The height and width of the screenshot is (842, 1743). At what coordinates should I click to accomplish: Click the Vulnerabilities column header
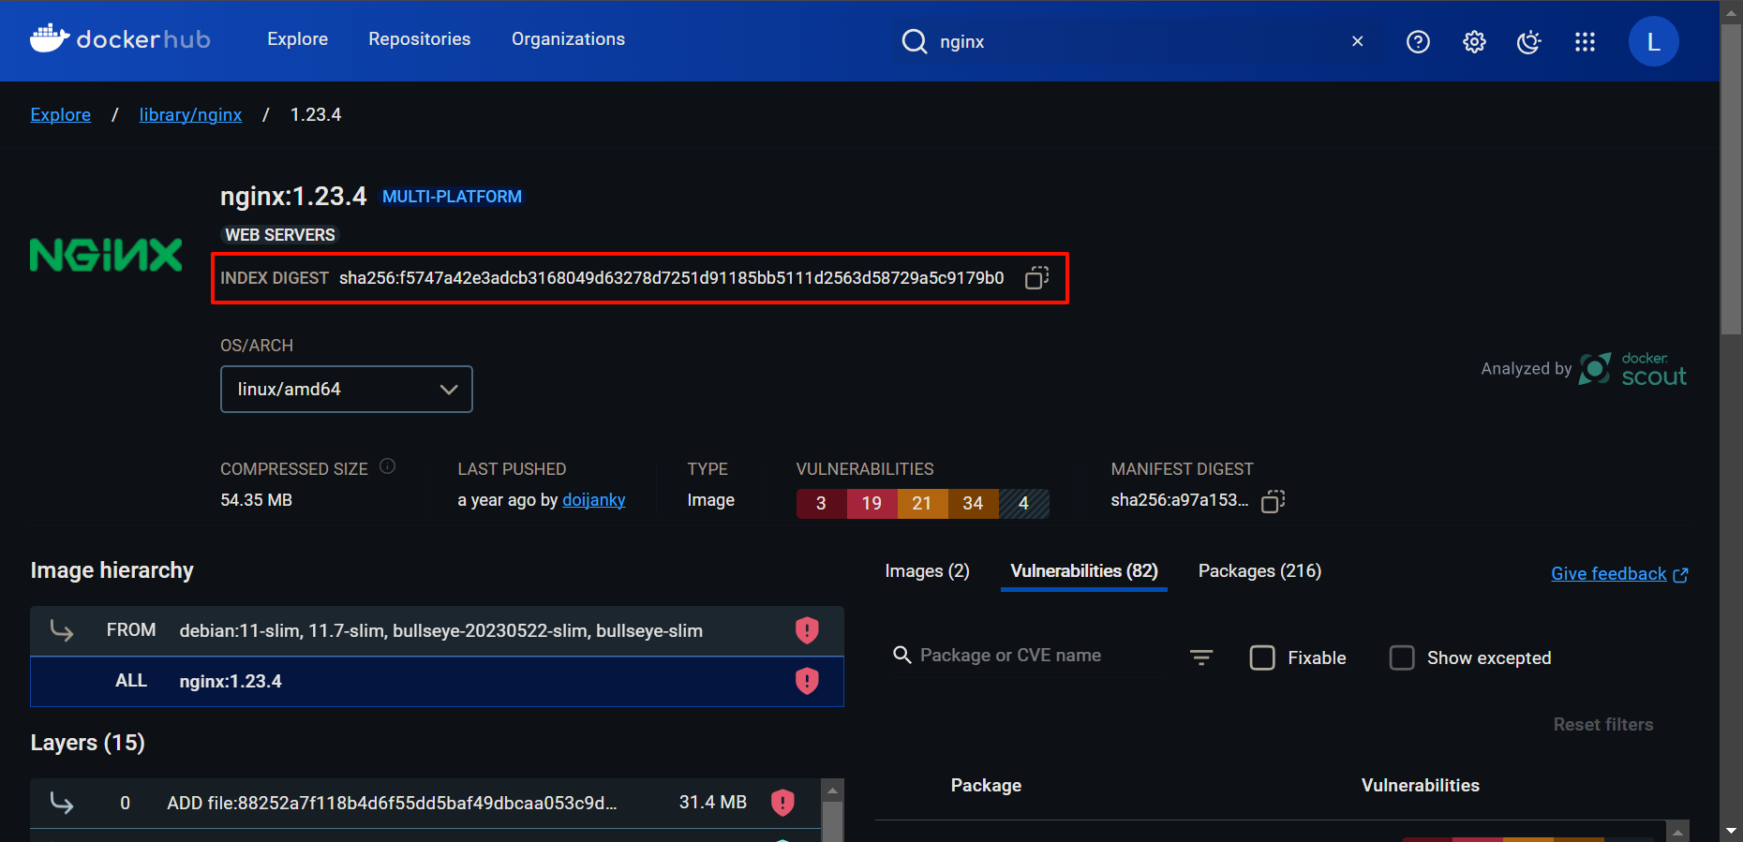point(1420,785)
